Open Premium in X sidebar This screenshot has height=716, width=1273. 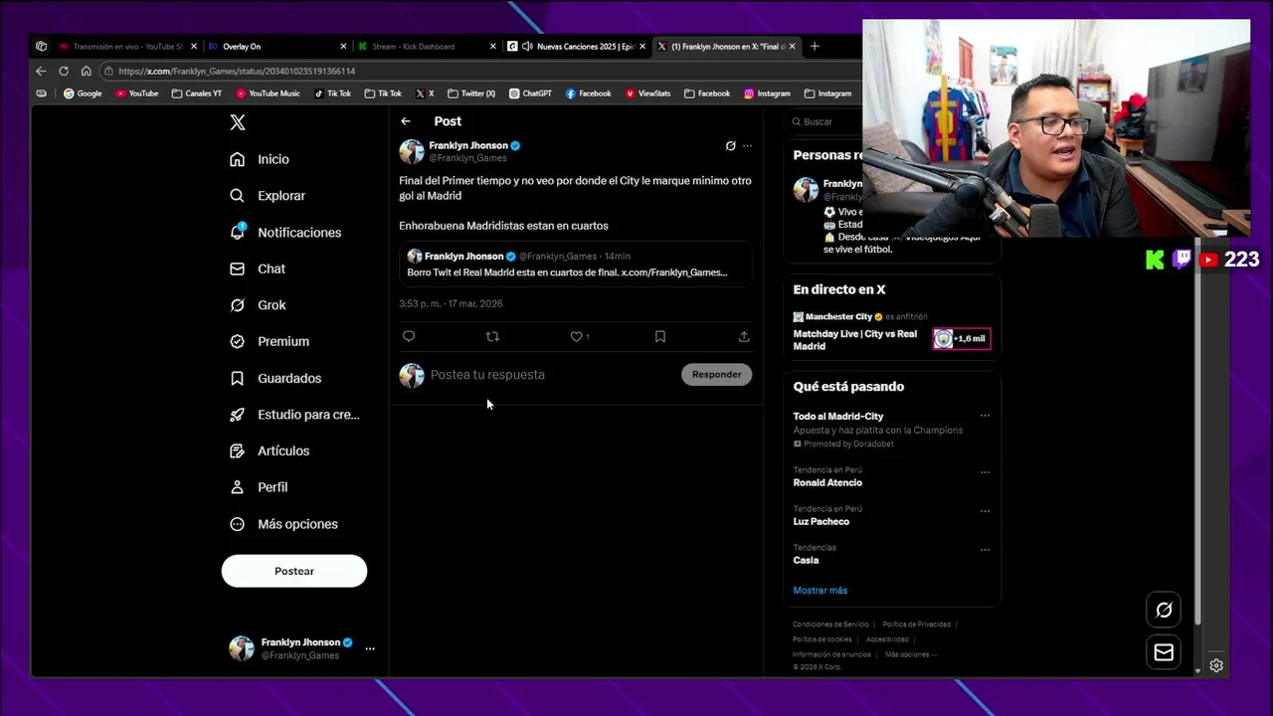[270, 341]
